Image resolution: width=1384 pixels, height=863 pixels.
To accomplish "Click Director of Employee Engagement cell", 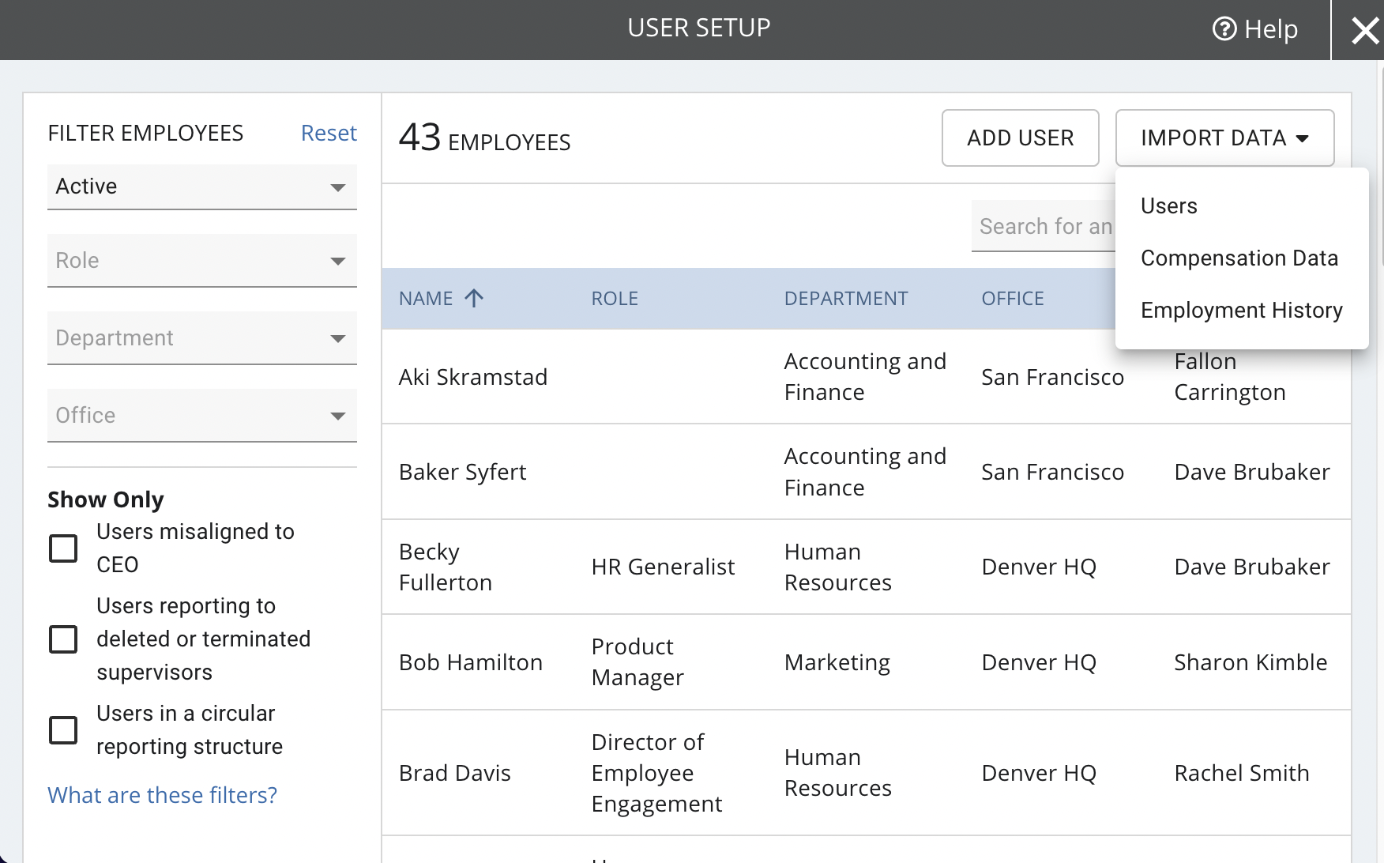I will pos(656,773).
